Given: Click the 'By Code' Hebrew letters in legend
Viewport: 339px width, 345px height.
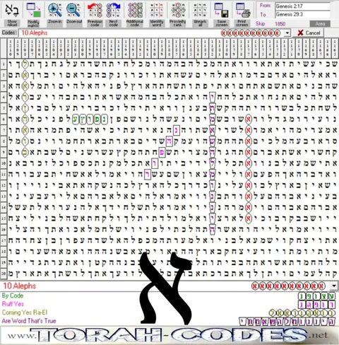Looking at the screenshot, I should click(x=317, y=296).
